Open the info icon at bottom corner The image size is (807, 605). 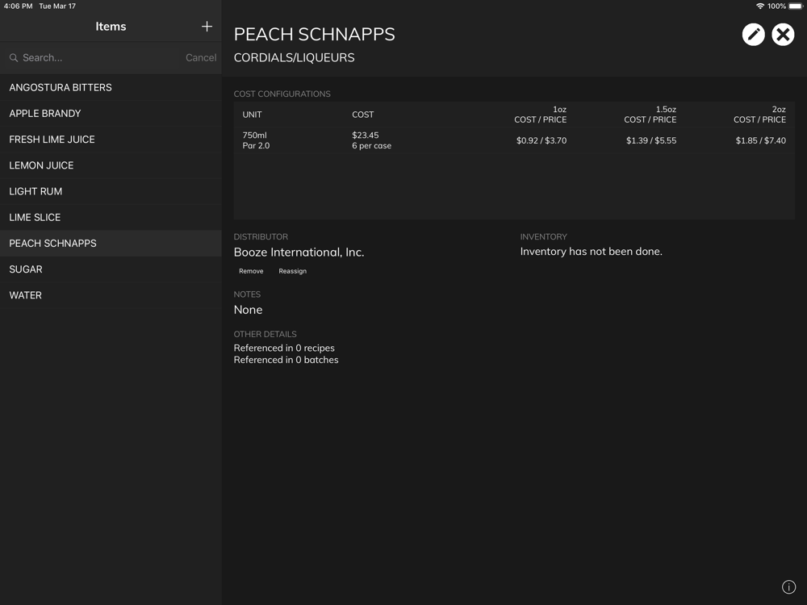click(x=788, y=586)
